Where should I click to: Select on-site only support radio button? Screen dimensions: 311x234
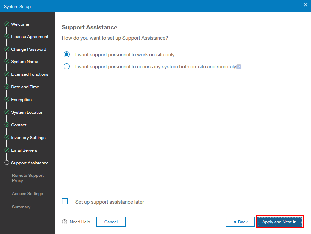click(x=67, y=54)
